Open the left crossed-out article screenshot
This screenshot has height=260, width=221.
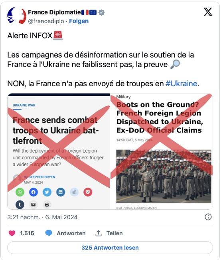point(59,151)
